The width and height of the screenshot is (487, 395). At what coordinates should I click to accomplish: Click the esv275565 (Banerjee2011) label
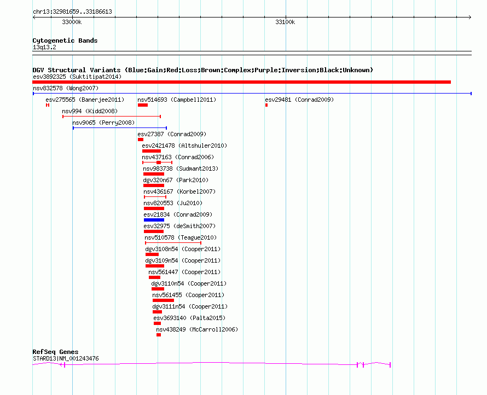[85, 100]
